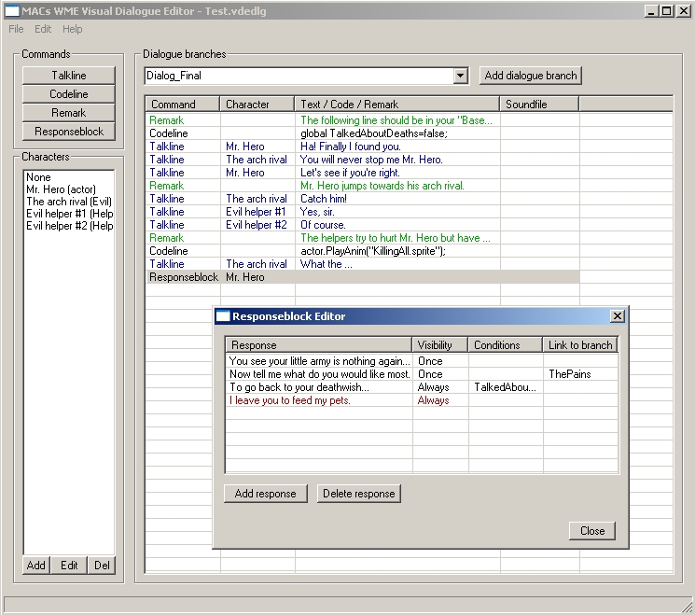695x615 pixels.
Task: Click the window resize grip icon
Action: coord(687,606)
